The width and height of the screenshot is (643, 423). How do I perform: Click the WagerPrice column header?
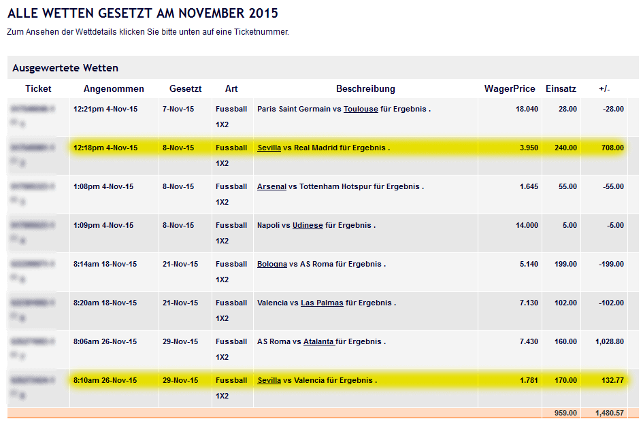click(x=510, y=89)
